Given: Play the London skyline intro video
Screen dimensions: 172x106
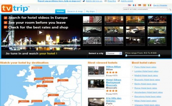Looking at the screenshot, I should pyautogui.click(x=41, y=32).
